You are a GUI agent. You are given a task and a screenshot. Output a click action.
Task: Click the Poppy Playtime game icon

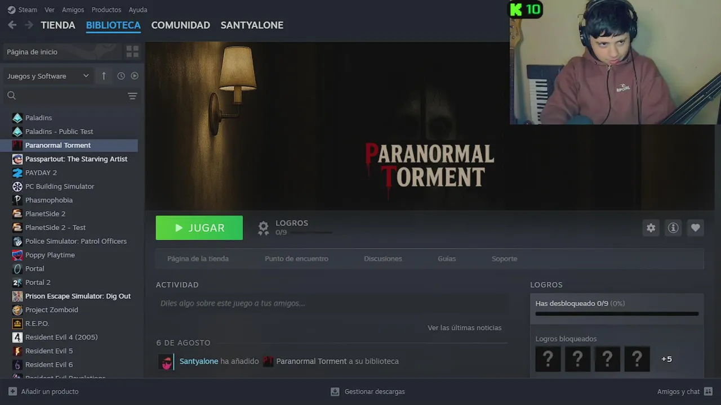(x=17, y=255)
